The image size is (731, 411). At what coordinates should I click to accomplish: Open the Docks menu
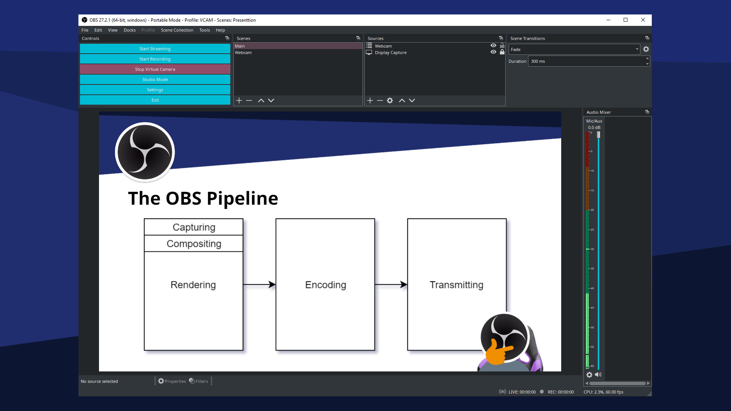coord(129,30)
